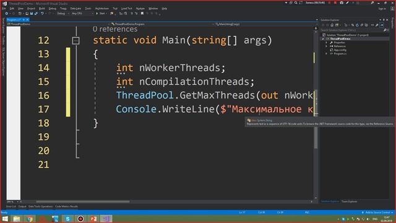Image resolution: width=396 pixels, height=223 pixels.
Task: Click the Undo toolbar icon
Action: point(42,14)
